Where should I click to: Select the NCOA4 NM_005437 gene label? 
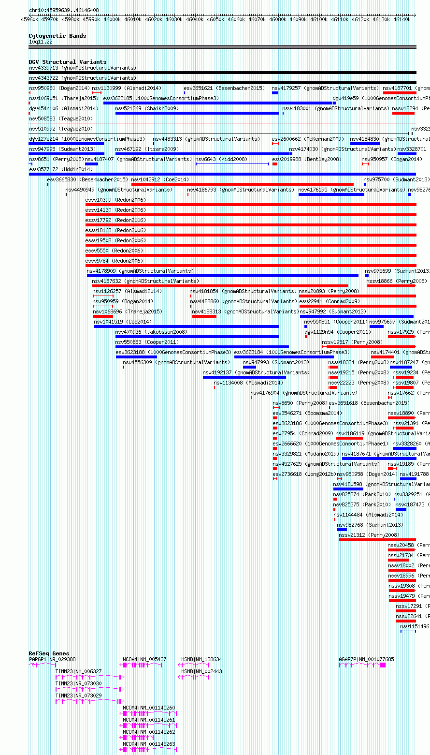click(144, 659)
